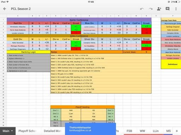The image size is (181, 135).
Task: Expand the Main sheet tab dropdown arrow
Action: pyautogui.click(x=12, y=131)
